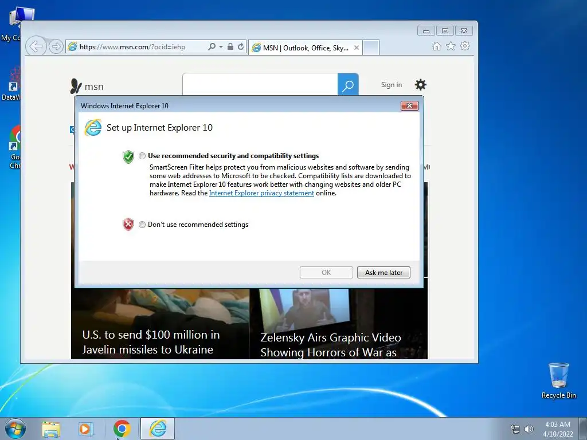Go back with the browser Back arrow
The width and height of the screenshot is (587, 440).
(x=36, y=47)
